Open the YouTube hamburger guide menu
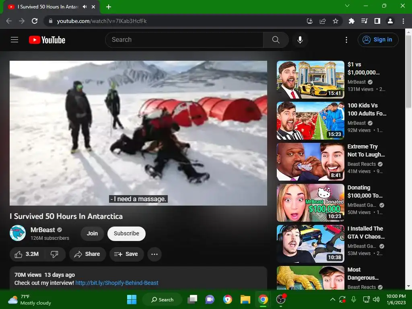This screenshot has width=412, height=309. pos(14,40)
